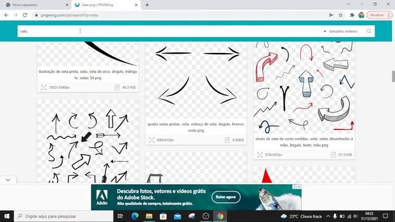Image resolution: width=395 pixels, height=222 pixels.
Task: Open the four black arrows image thumbnail
Action: [196, 81]
